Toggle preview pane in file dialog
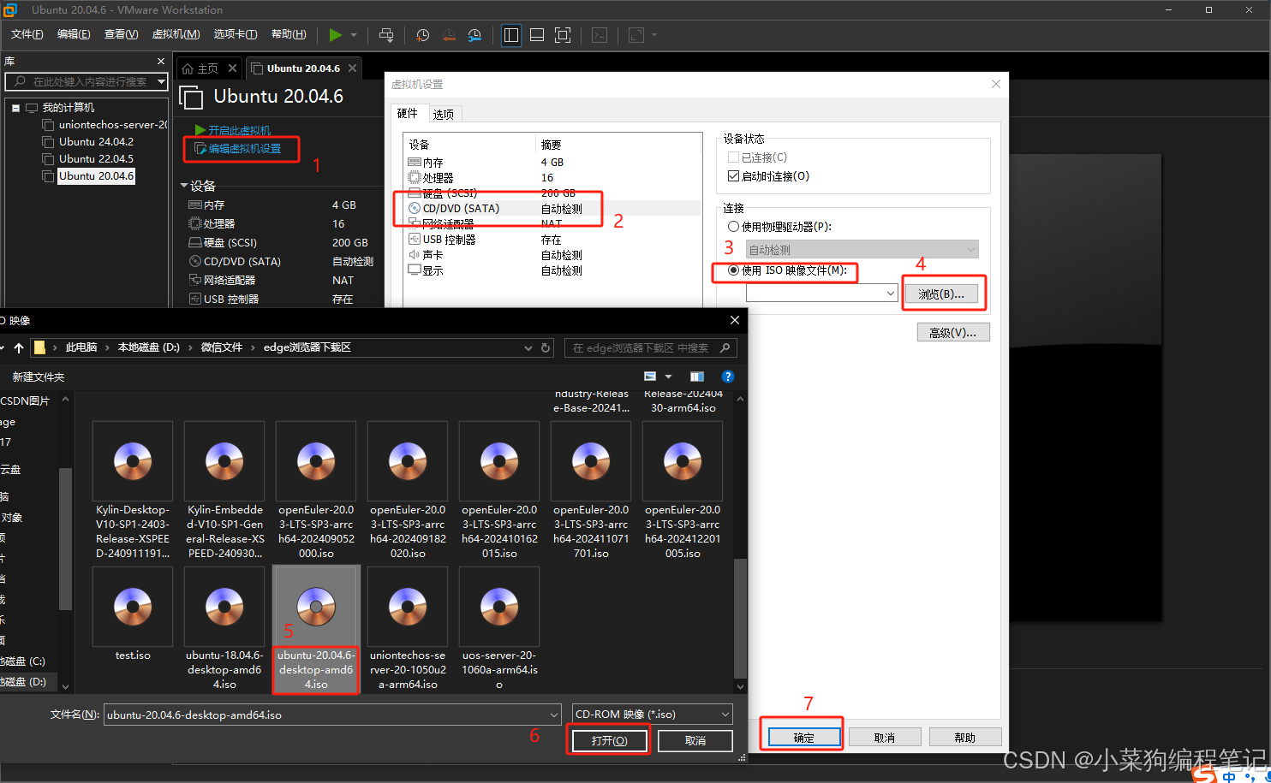 point(697,377)
